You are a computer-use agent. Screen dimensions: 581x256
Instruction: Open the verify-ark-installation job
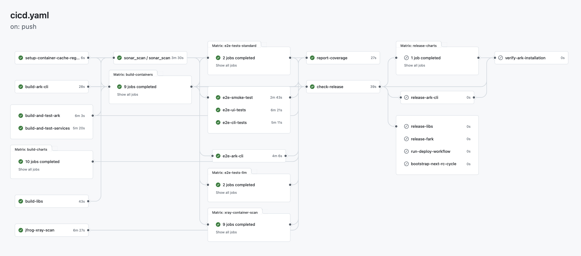(x=531, y=58)
